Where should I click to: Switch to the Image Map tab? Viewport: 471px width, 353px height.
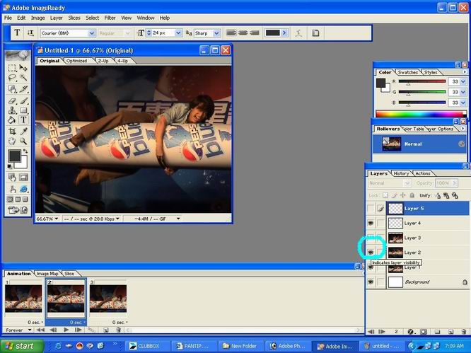click(47, 273)
